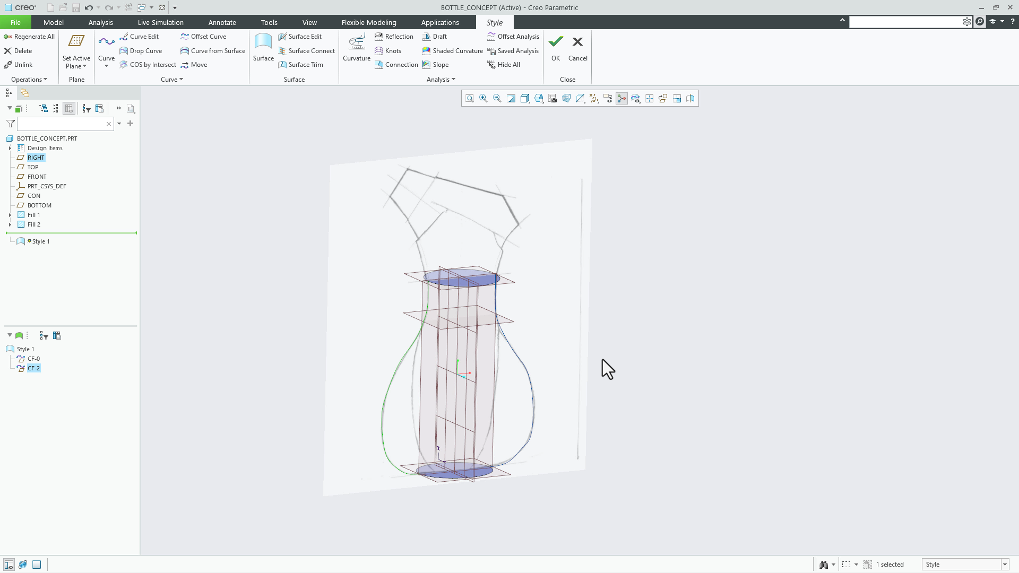This screenshot has height=573, width=1019.
Task: Toggle the datum display filters icon
Action: click(594, 99)
